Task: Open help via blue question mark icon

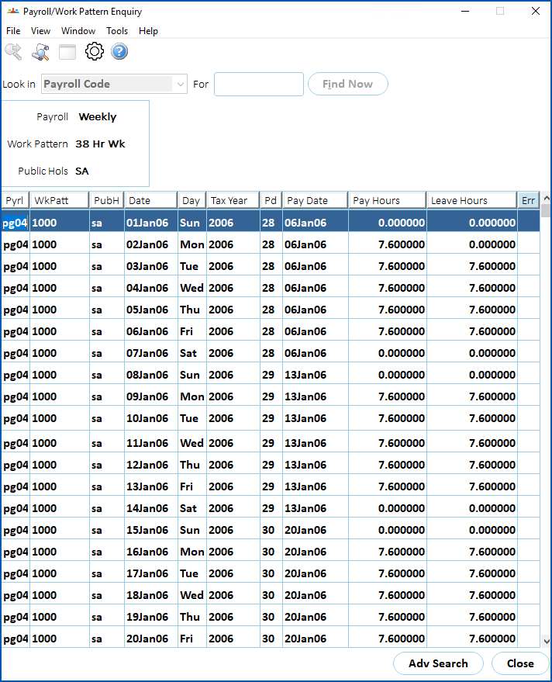Action: [x=119, y=51]
